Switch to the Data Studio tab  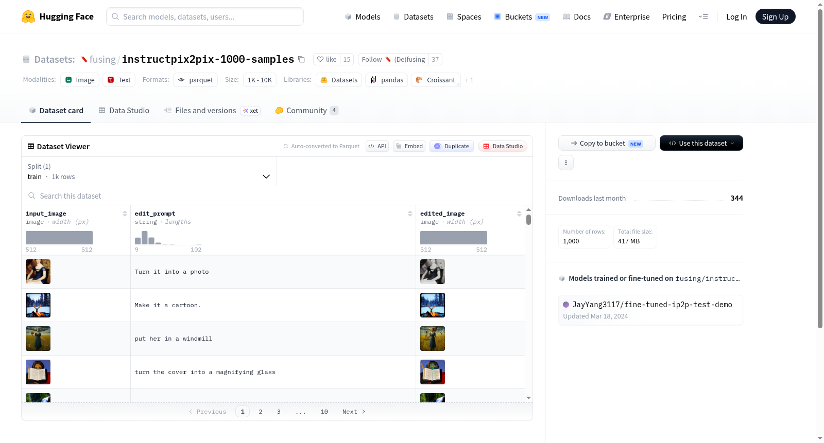click(x=124, y=110)
